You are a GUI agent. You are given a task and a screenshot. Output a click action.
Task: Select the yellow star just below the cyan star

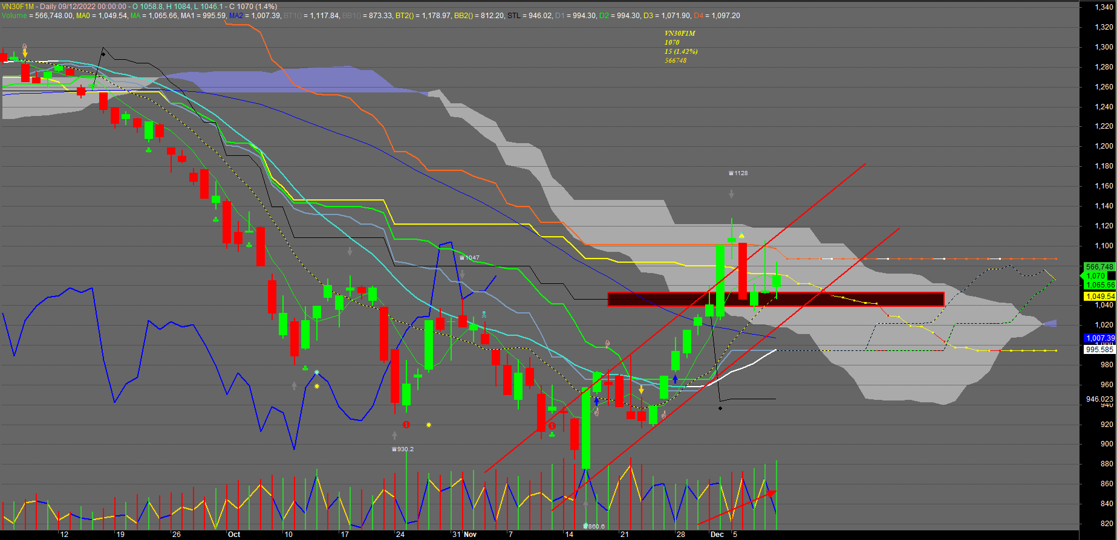pyautogui.click(x=316, y=385)
